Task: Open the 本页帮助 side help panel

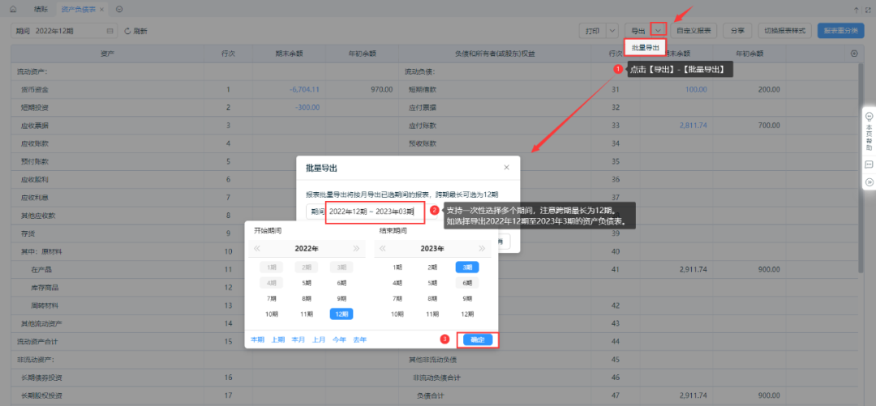Action: [x=869, y=131]
